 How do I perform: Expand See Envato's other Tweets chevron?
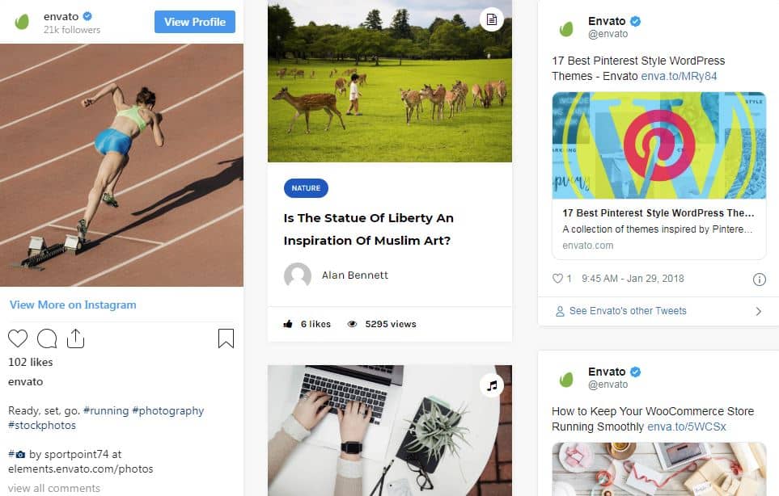pos(758,311)
